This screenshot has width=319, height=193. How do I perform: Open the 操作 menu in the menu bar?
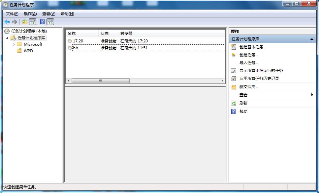pos(29,13)
